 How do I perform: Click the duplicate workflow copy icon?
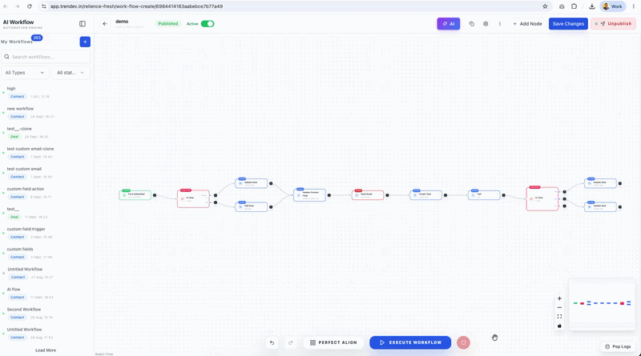[x=471, y=24]
